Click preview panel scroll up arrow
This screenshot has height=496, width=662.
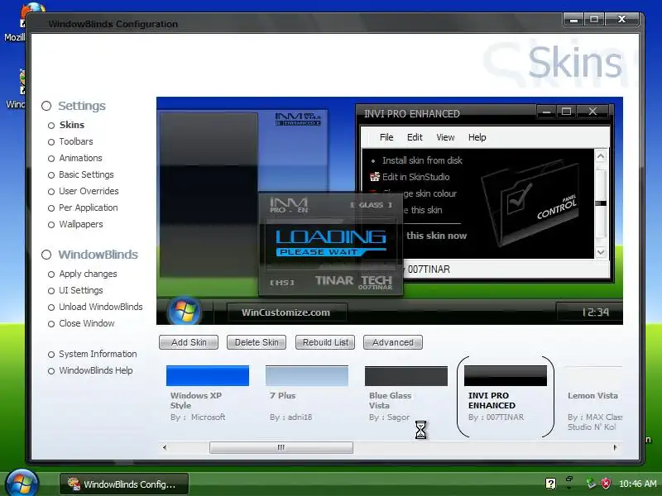pyautogui.click(x=601, y=156)
